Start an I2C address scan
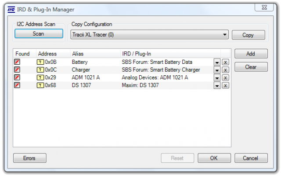This screenshot has height=176, width=281. (38, 34)
